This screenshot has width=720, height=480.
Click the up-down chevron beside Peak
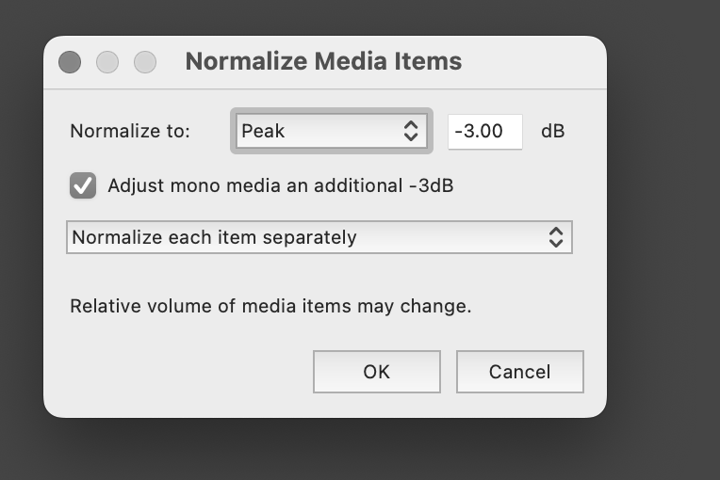(x=411, y=131)
